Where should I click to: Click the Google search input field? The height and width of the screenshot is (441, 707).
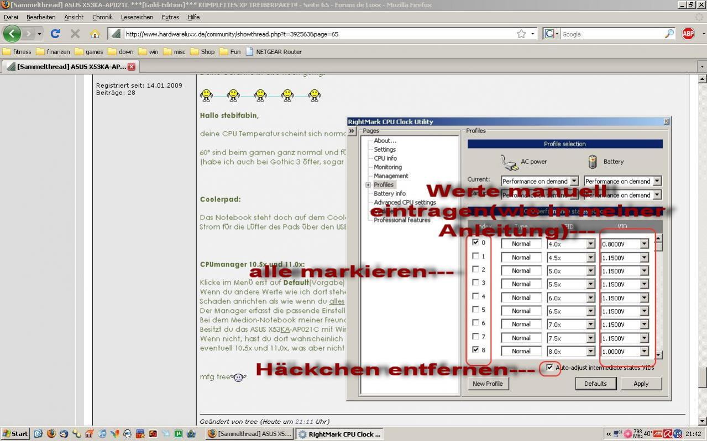pos(612,34)
